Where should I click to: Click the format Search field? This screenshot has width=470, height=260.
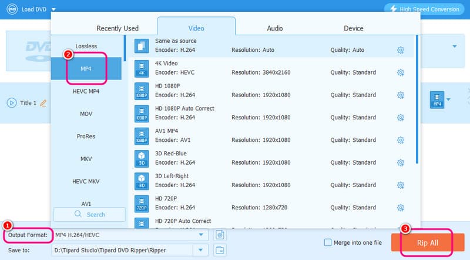[89, 214]
